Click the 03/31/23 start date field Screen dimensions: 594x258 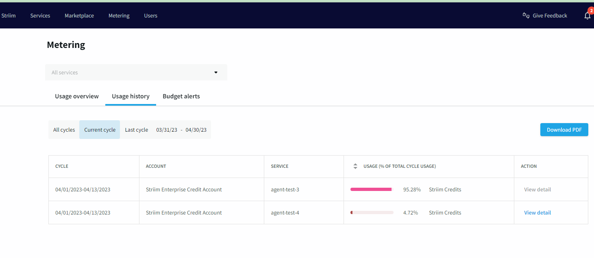pos(167,130)
